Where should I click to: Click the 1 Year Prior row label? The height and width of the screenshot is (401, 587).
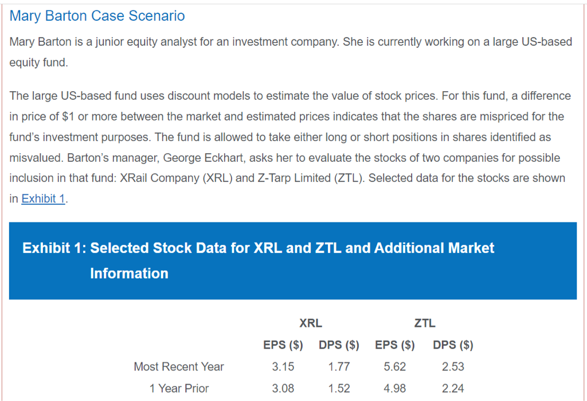(179, 388)
